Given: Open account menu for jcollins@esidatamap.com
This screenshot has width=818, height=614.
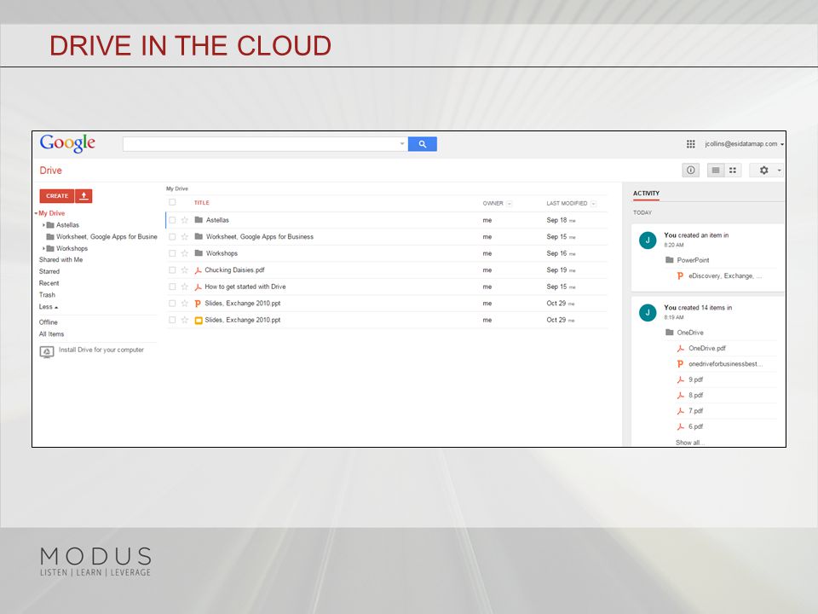Looking at the screenshot, I should 745,144.
